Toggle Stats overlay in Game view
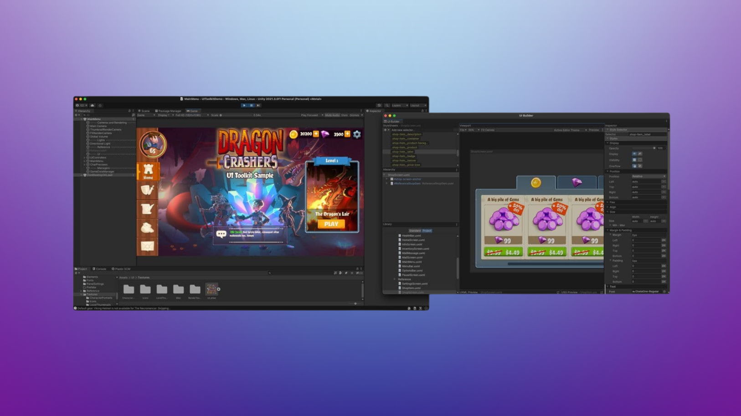This screenshot has height=416, width=741. tap(345, 115)
